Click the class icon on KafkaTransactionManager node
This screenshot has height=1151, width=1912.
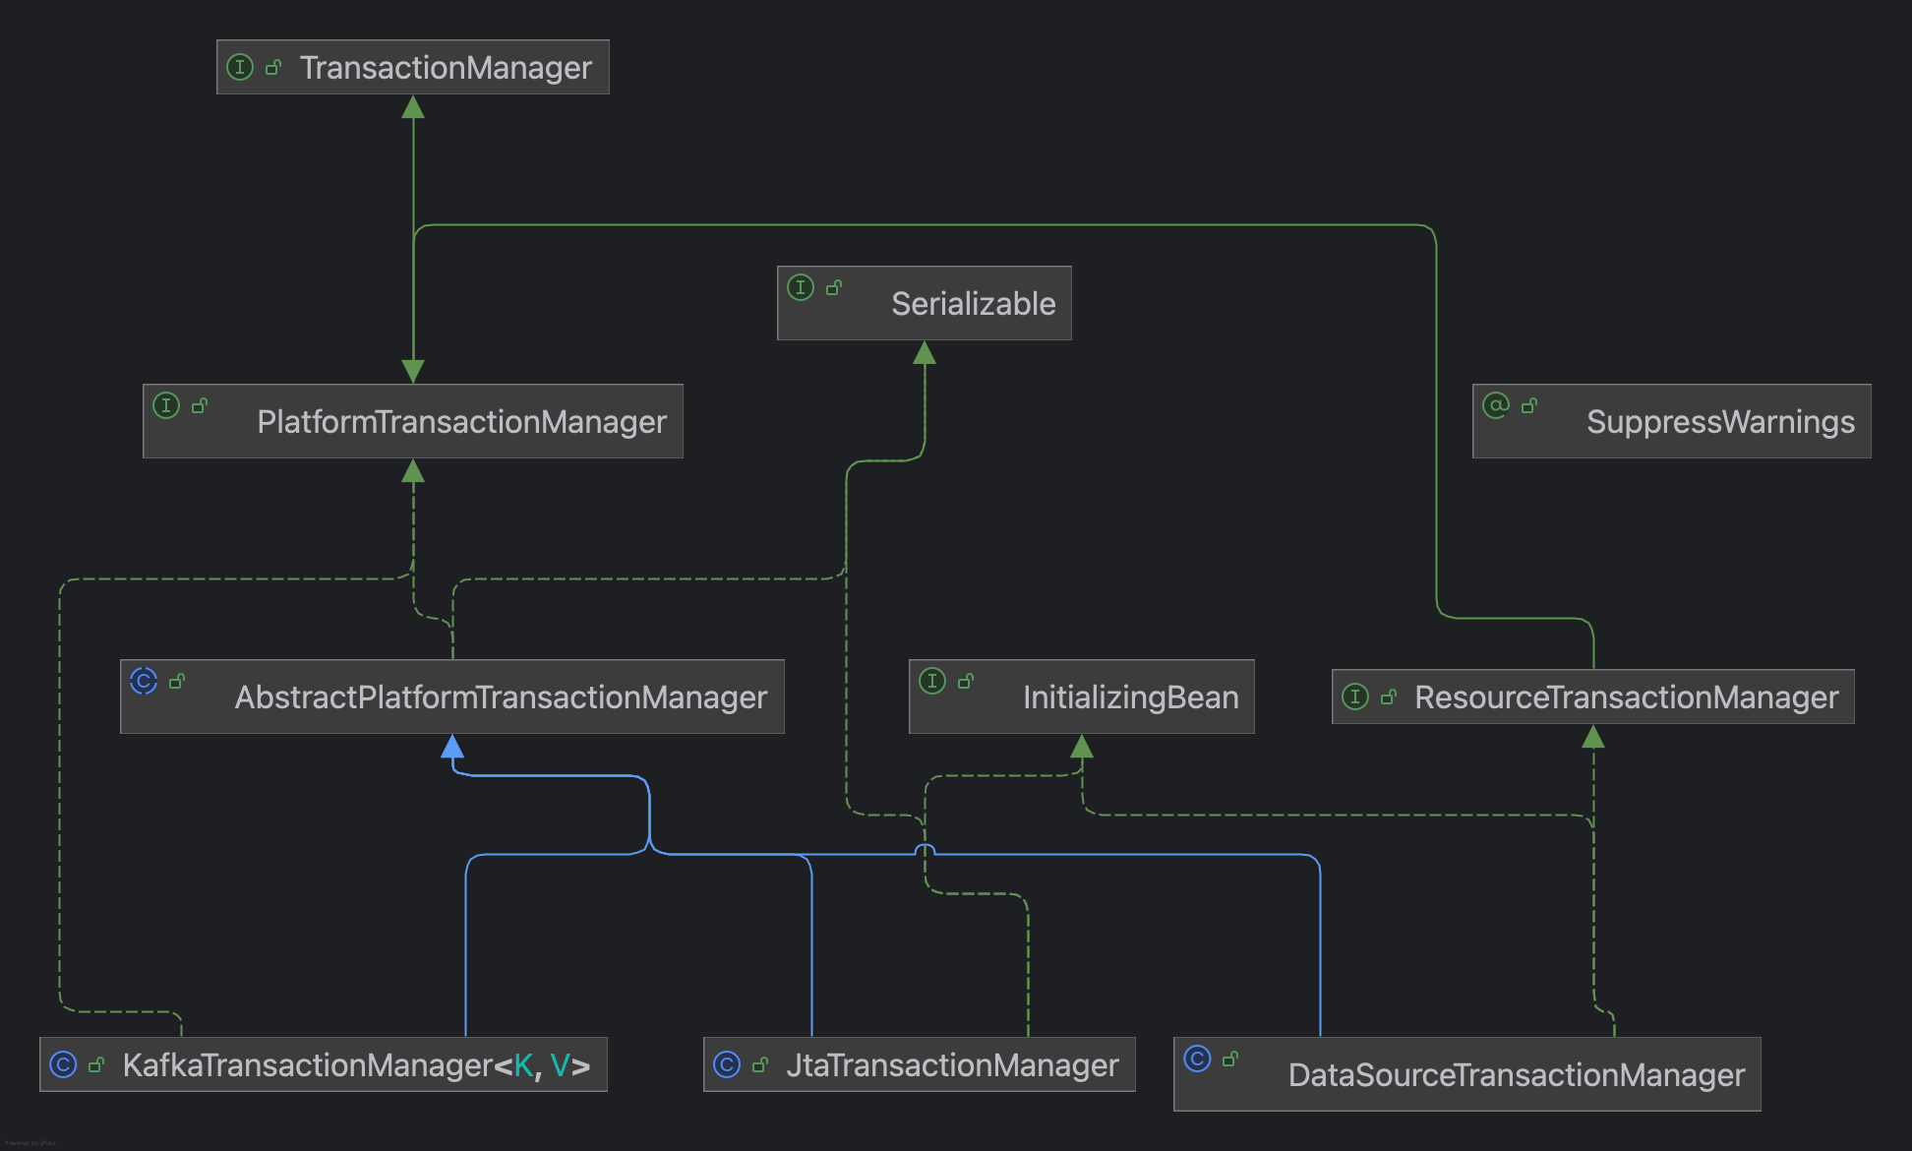coord(63,1064)
